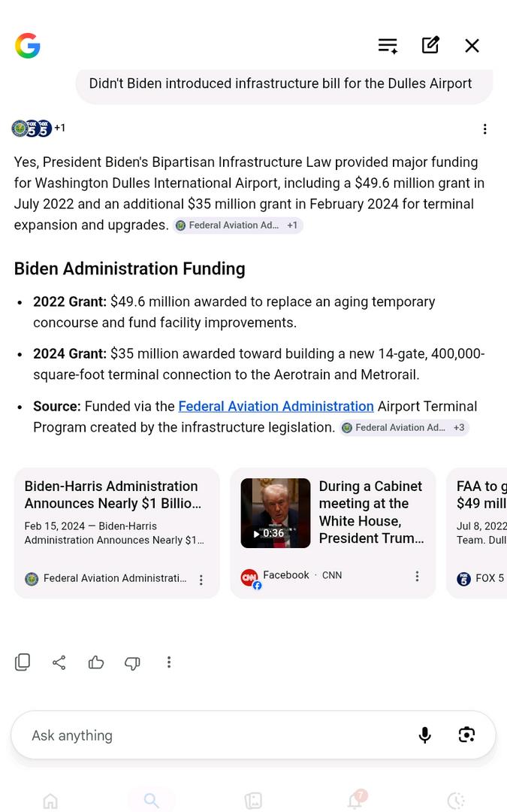Viewport: 507px width, 812px height.
Task: Tap the microphone voice search icon
Action: pyautogui.click(x=424, y=735)
